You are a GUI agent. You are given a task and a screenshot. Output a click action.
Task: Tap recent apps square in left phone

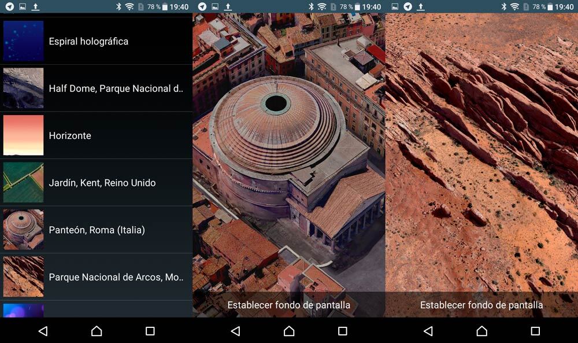[x=150, y=331]
